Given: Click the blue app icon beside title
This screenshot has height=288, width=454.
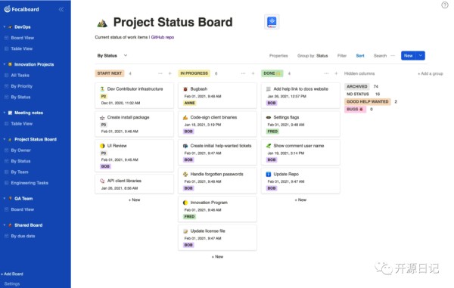Looking at the screenshot, I should point(272,22).
